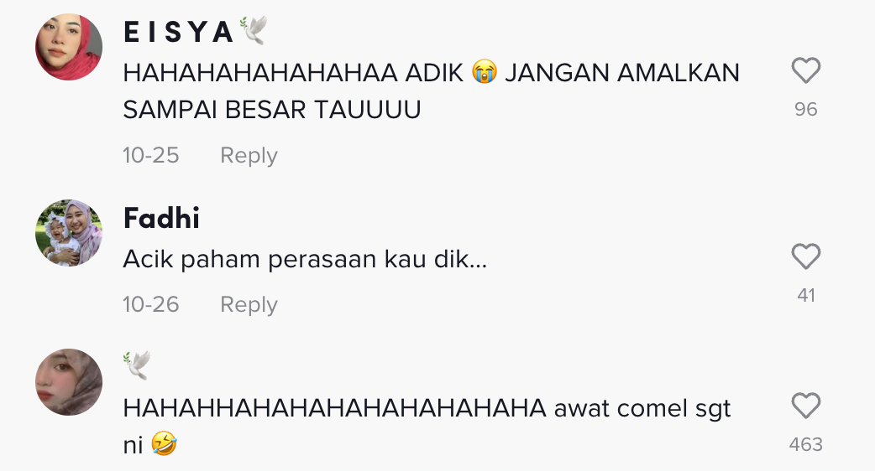
Task: Like the 'awat comel sgt ni' comment
Action: click(x=806, y=406)
